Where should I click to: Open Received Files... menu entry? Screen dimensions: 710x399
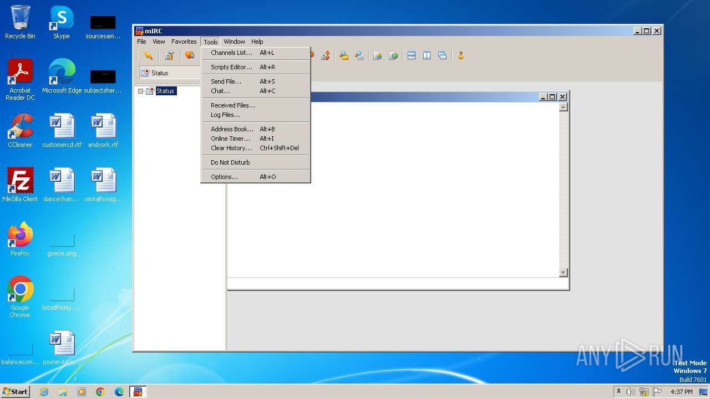[x=255, y=105]
